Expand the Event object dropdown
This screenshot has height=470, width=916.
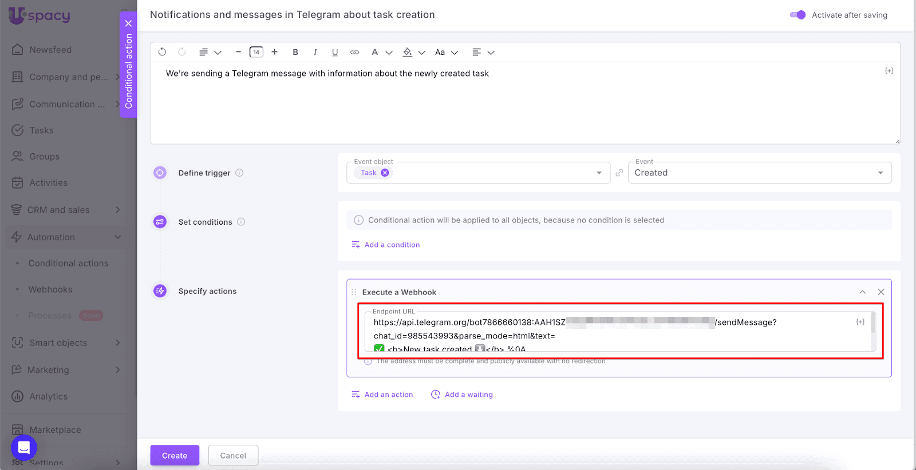click(599, 173)
